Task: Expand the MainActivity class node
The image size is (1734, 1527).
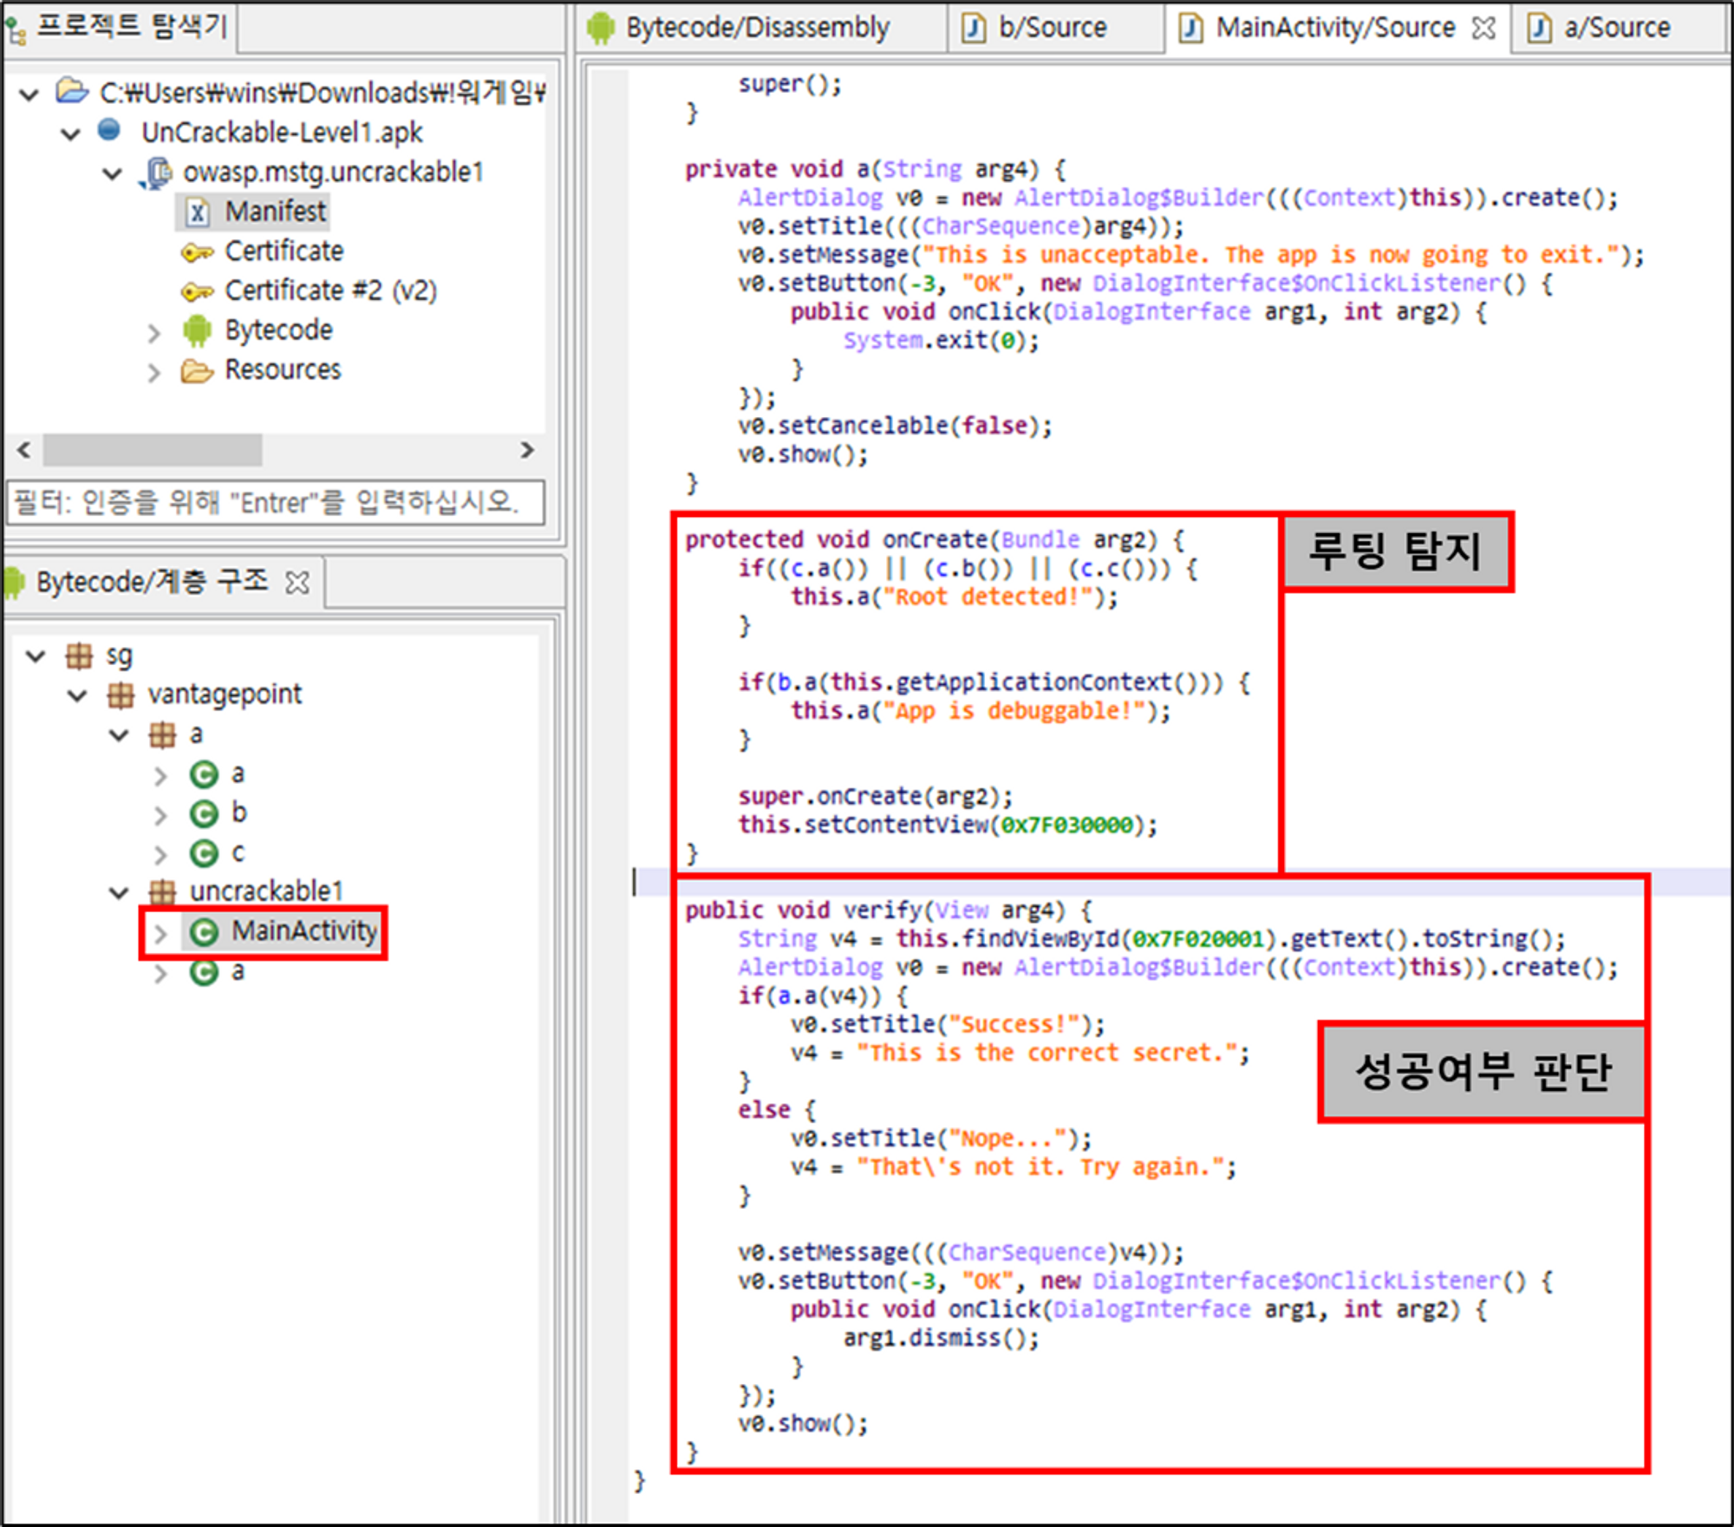Action: [x=160, y=933]
